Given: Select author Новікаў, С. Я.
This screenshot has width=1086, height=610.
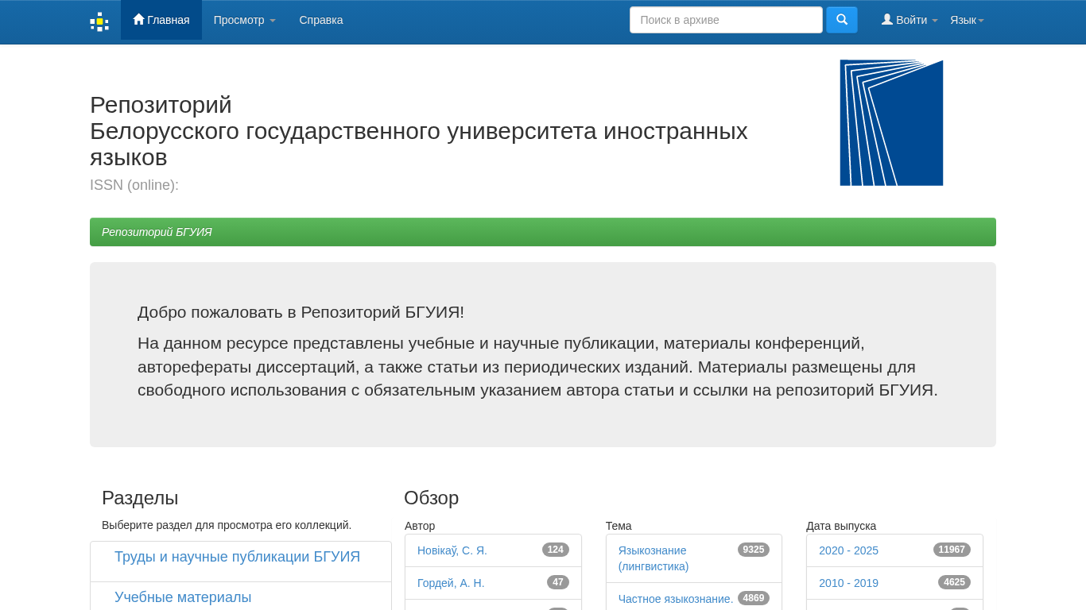Looking at the screenshot, I should [452, 550].
